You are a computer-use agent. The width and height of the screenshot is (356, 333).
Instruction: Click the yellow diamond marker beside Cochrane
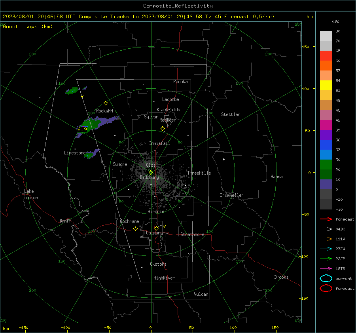[x=135, y=229]
